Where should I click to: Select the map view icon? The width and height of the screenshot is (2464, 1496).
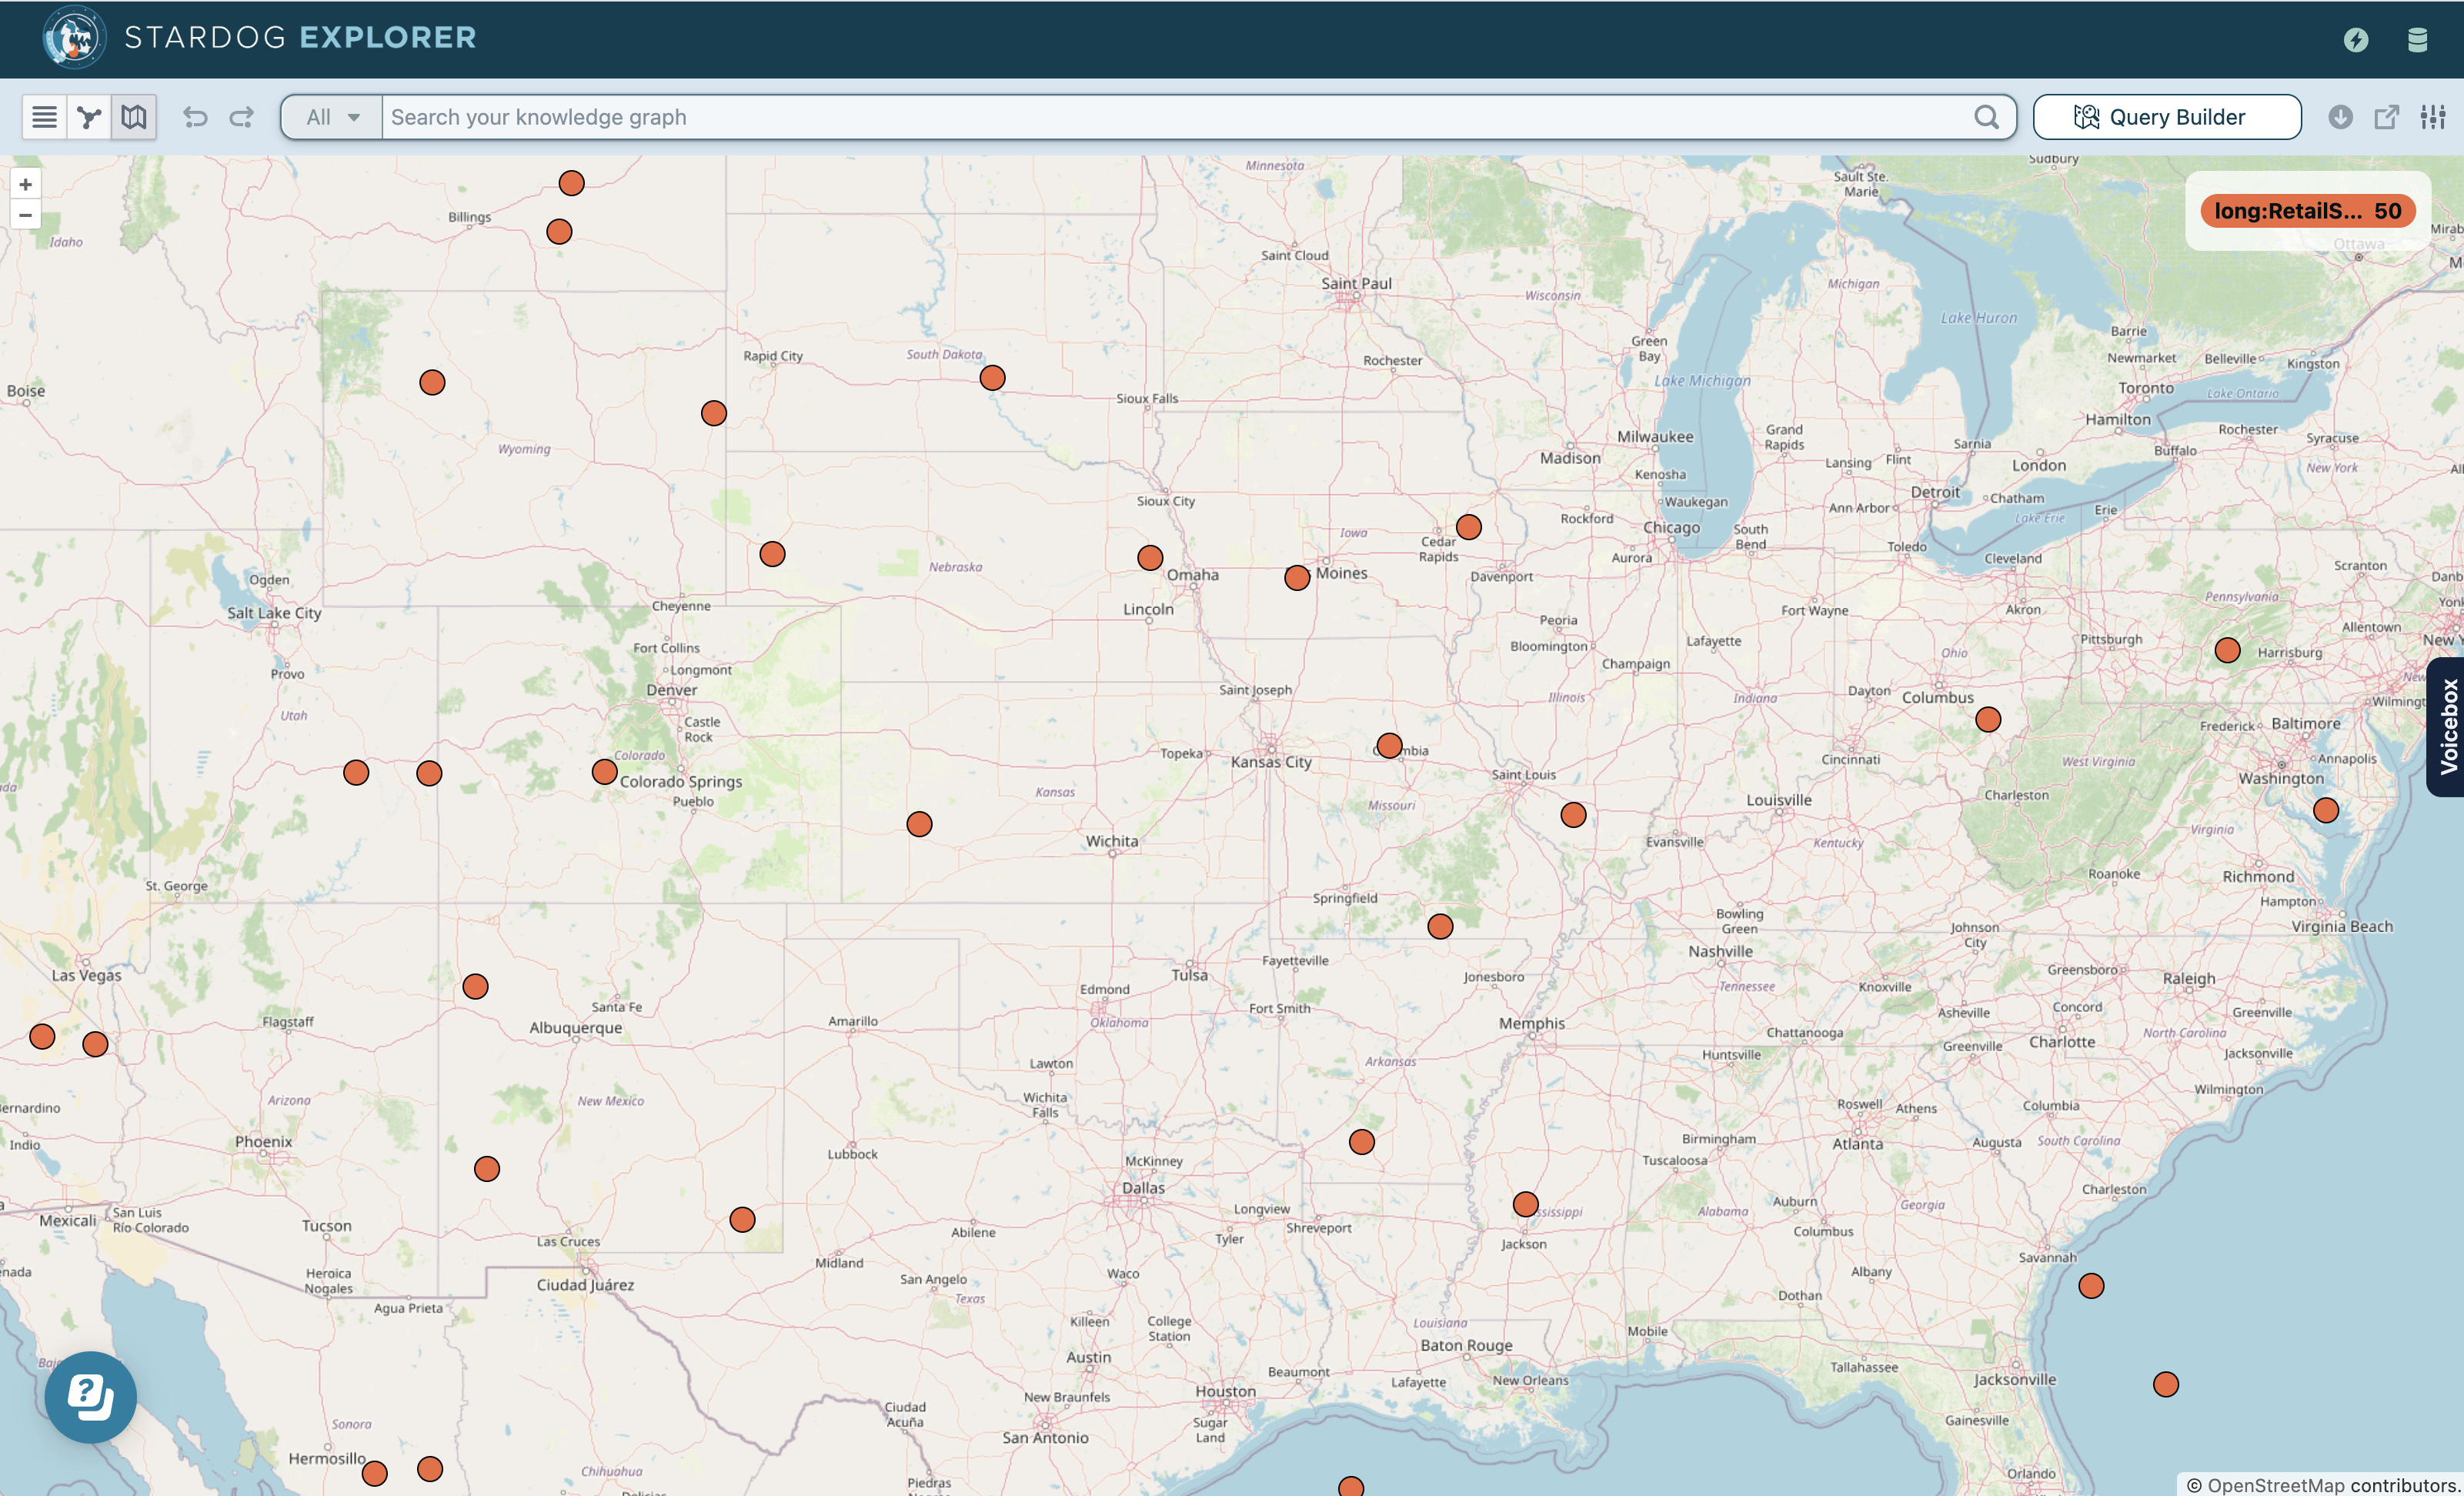tap(134, 116)
